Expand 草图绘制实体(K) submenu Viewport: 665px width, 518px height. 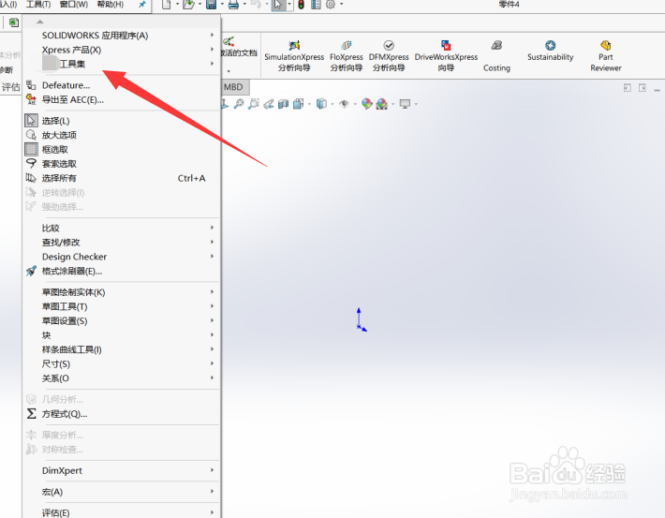pyautogui.click(x=122, y=292)
